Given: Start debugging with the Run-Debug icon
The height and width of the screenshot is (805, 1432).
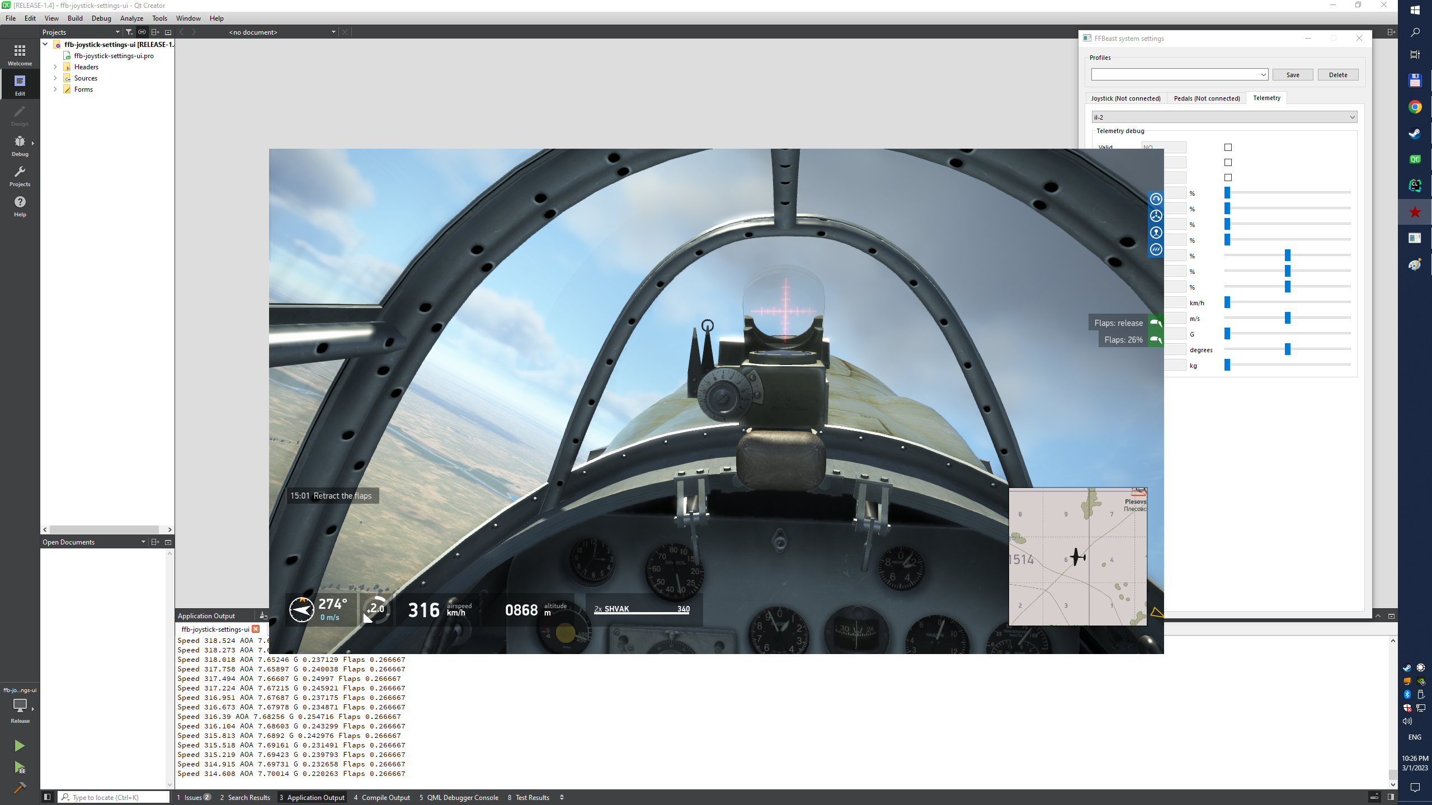Looking at the screenshot, I should click(20, 768).
